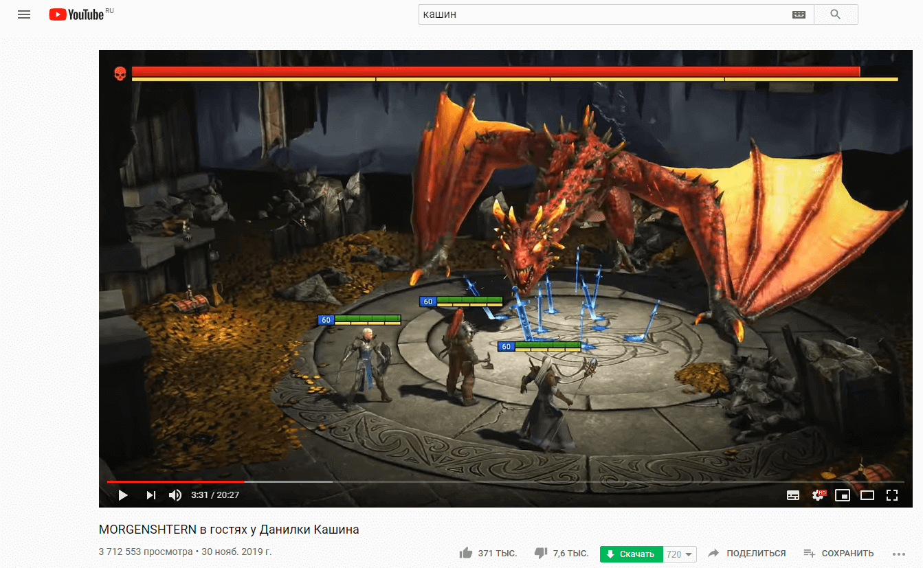923x568 pixels.
Task: Switch to miniplayer mode
Action: (843, 495)
